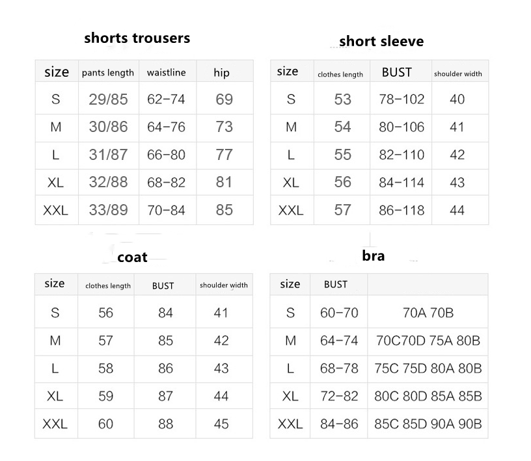531x461 pixels.
Task: Click the '75C 75D 80A 80B' cell
Action: 428,368
